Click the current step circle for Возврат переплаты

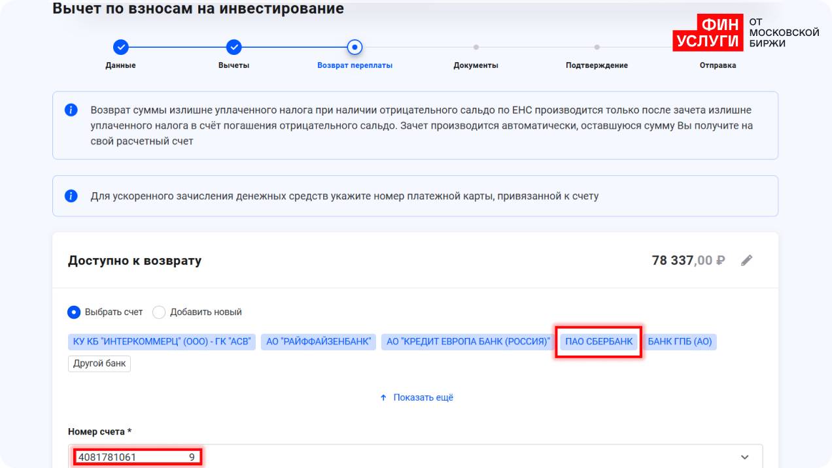click(x=355, y=47)
